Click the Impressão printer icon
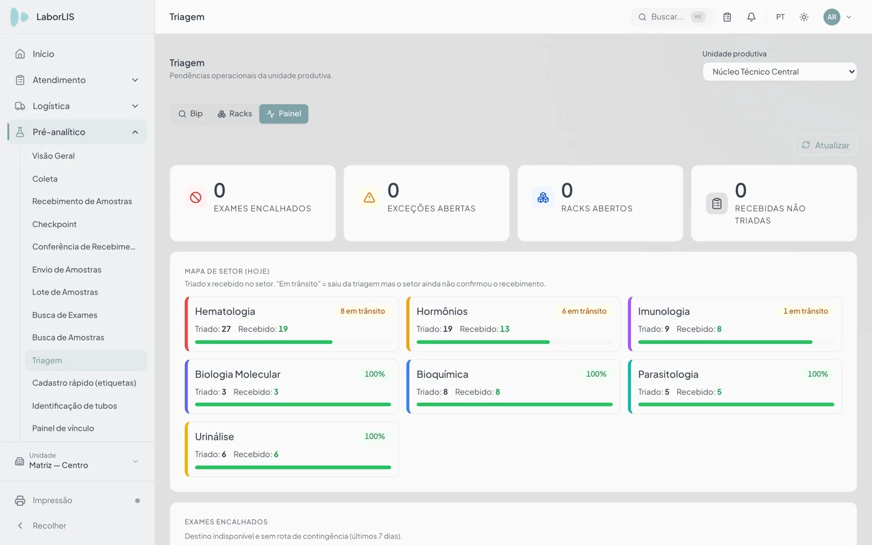The image size is (872, 545). (20, 500)
